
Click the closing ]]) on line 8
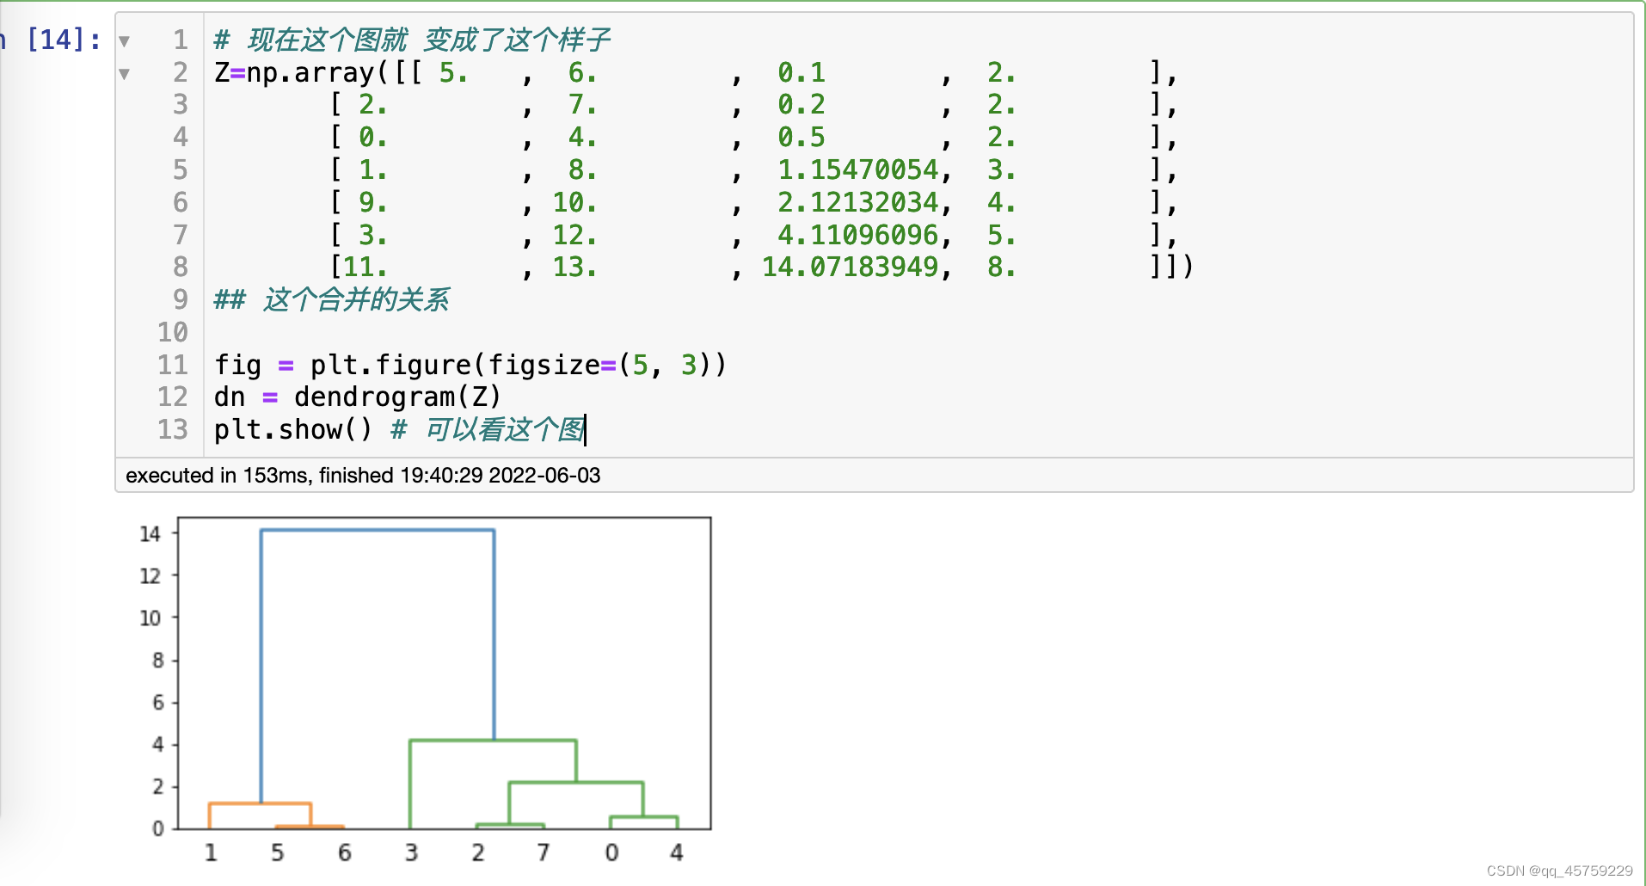(1171, 267)
